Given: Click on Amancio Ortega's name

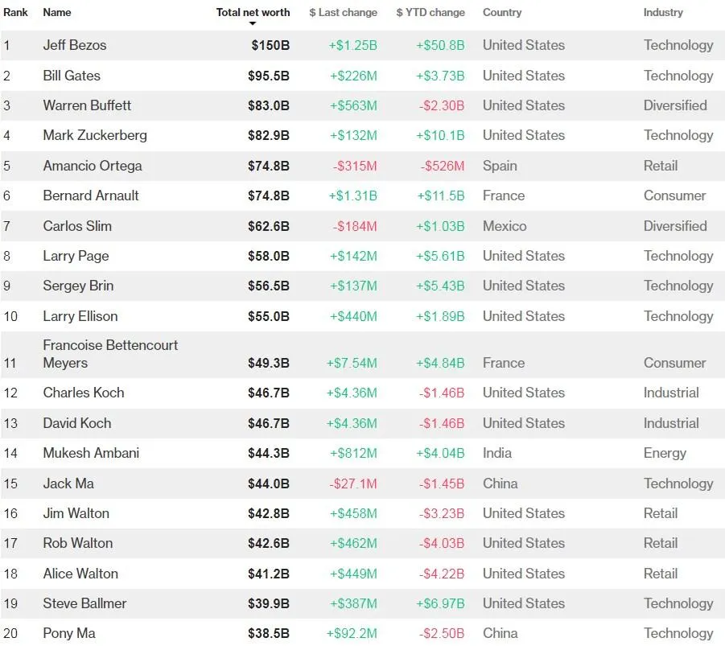Looking at the screenshot, I should click(x=93, y=166).
